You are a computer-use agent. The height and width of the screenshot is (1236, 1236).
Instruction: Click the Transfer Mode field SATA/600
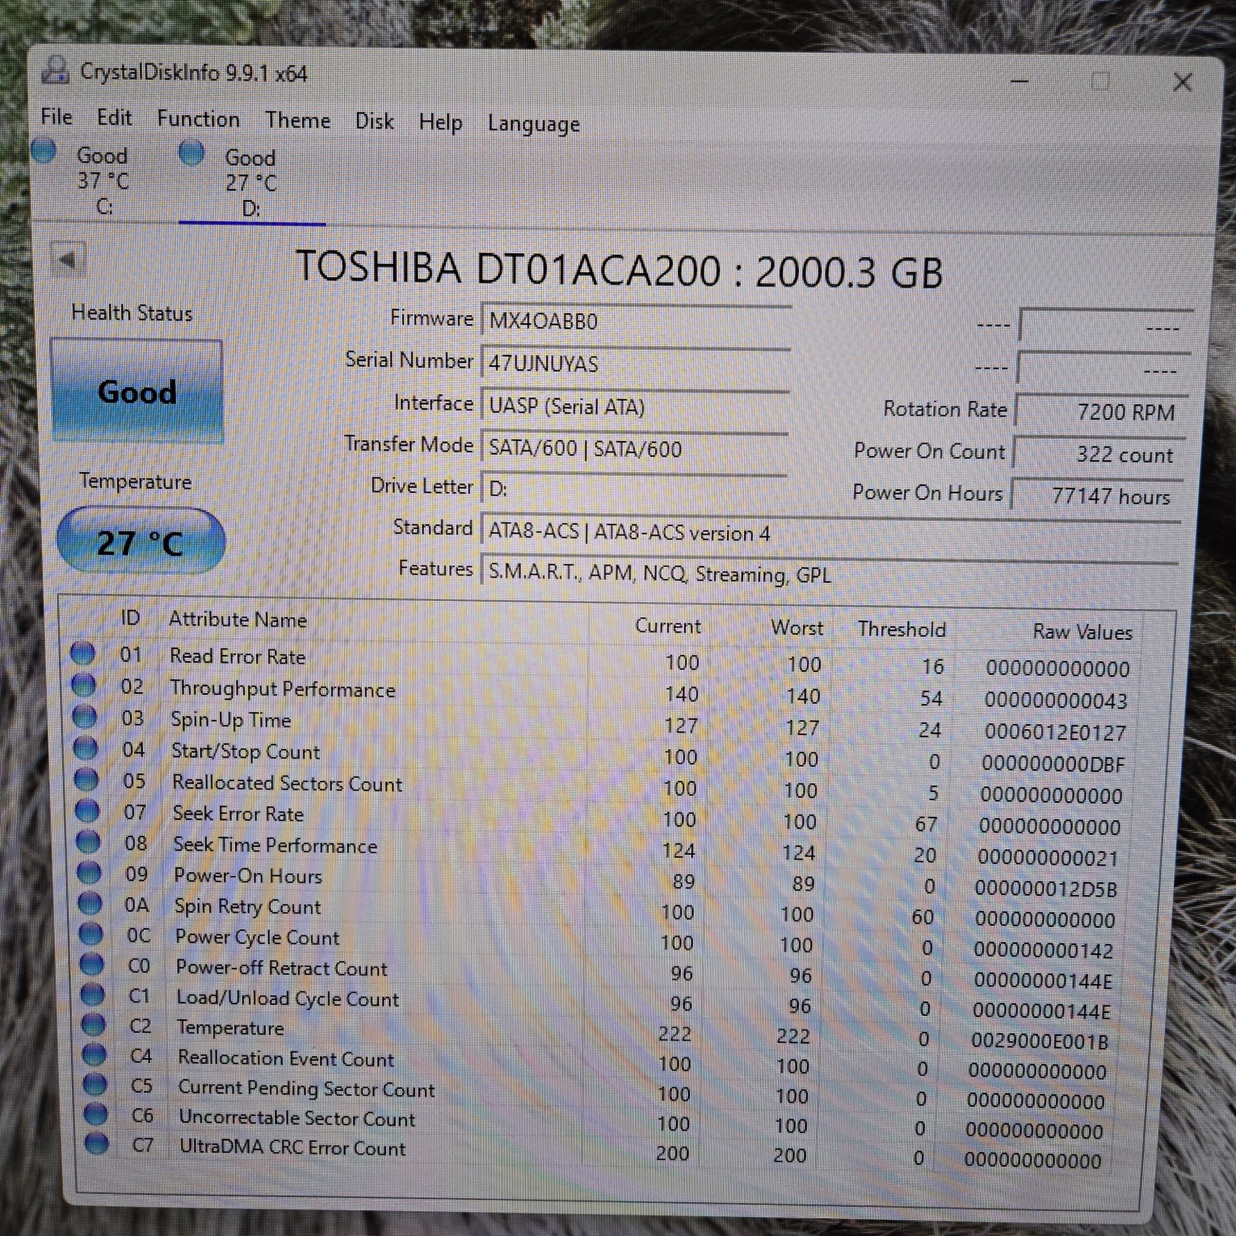tap(633, 449)
